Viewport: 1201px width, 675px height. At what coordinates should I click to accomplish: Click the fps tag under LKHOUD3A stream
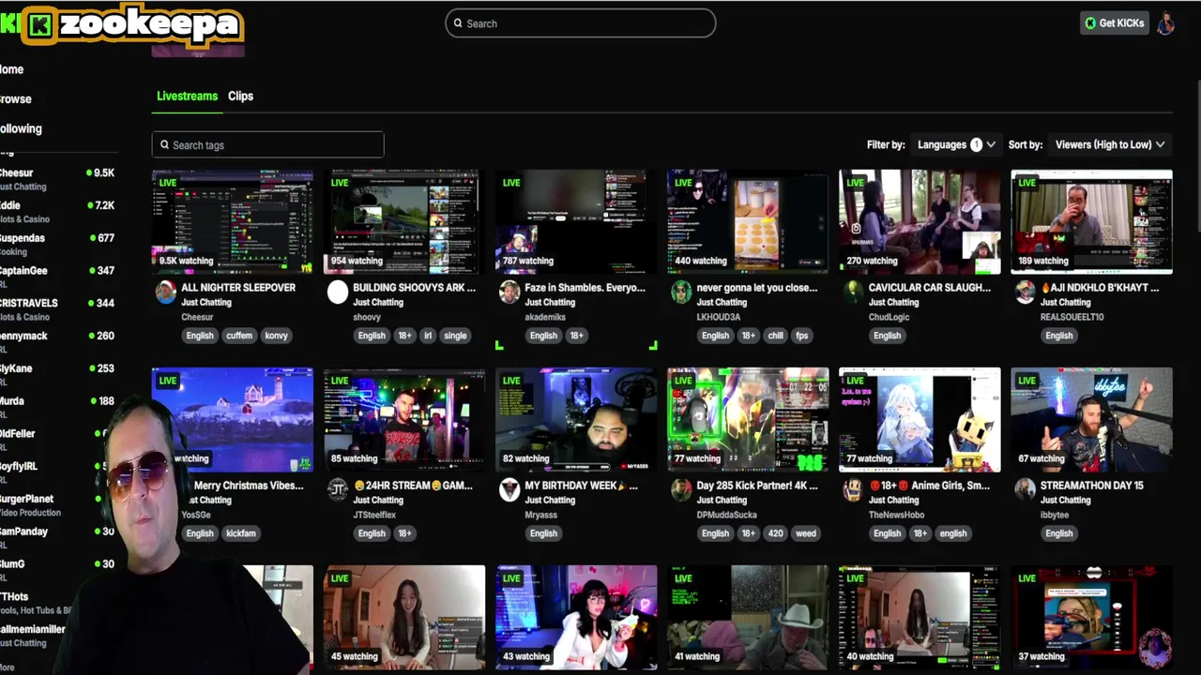click(802, 336)
